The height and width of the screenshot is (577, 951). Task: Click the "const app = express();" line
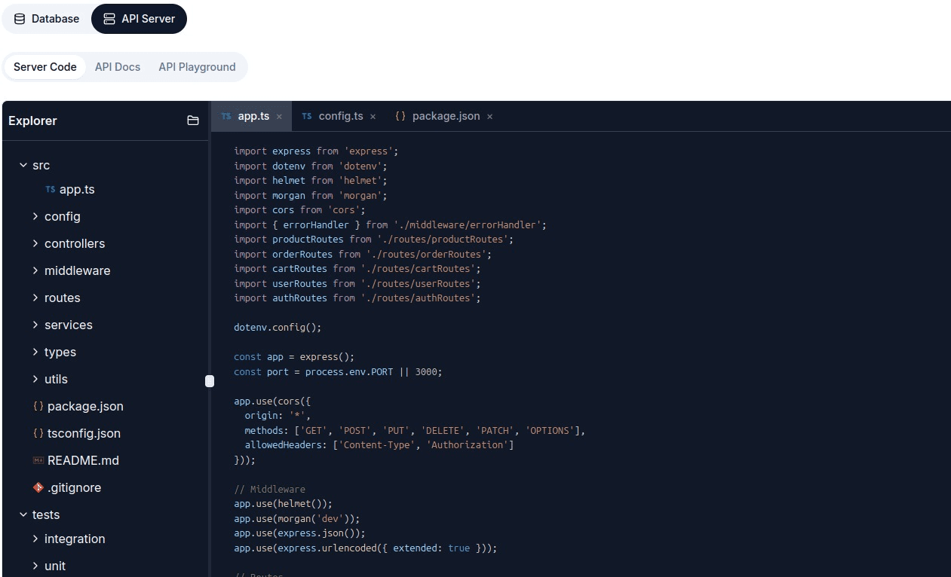tap(294, 357)
